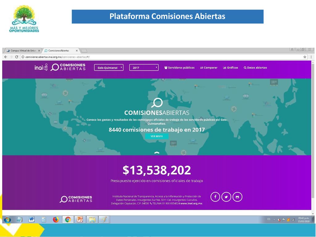
Task: Open the Comparar menu item
Action: coord(209,68)
